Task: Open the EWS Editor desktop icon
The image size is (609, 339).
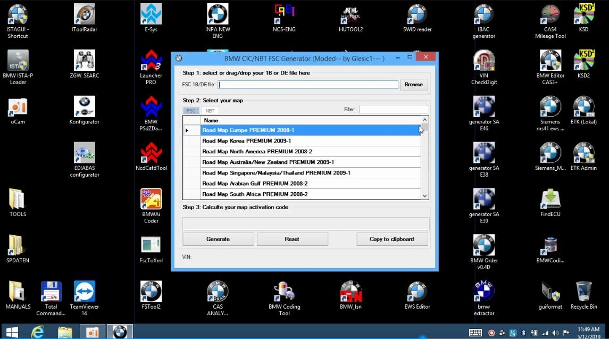Action: (x=417, y=293)
